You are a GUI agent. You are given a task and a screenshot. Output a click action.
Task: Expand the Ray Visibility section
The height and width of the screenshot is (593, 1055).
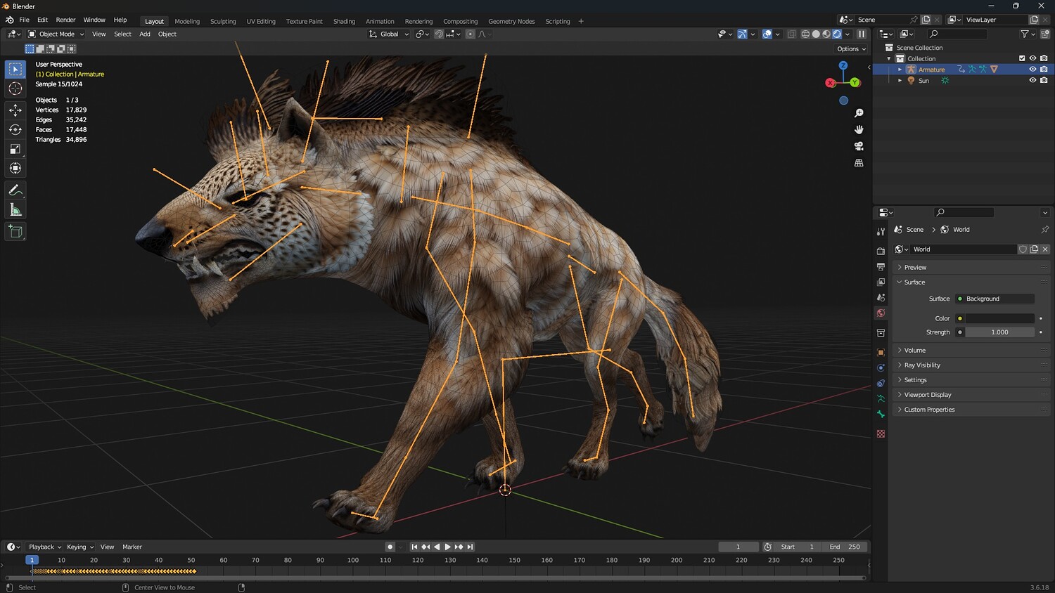click(921, 365)
